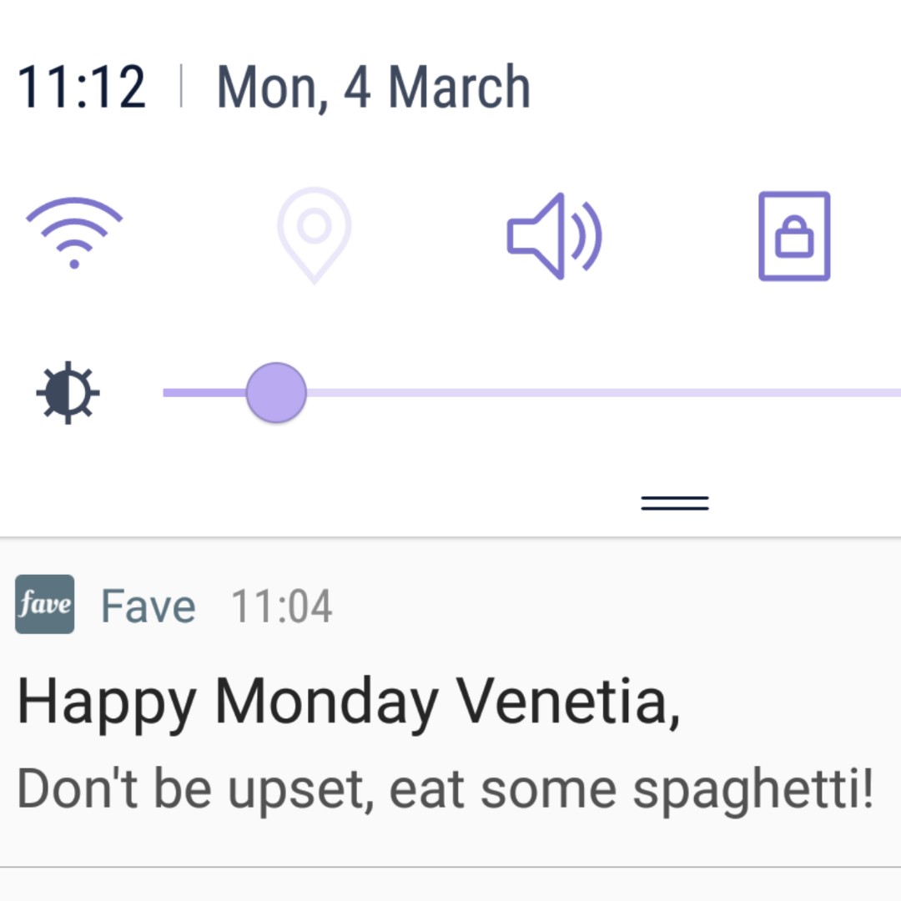
Task: Toggle the Wi-Fi quick setting
Action: click(x=74, y=234)
